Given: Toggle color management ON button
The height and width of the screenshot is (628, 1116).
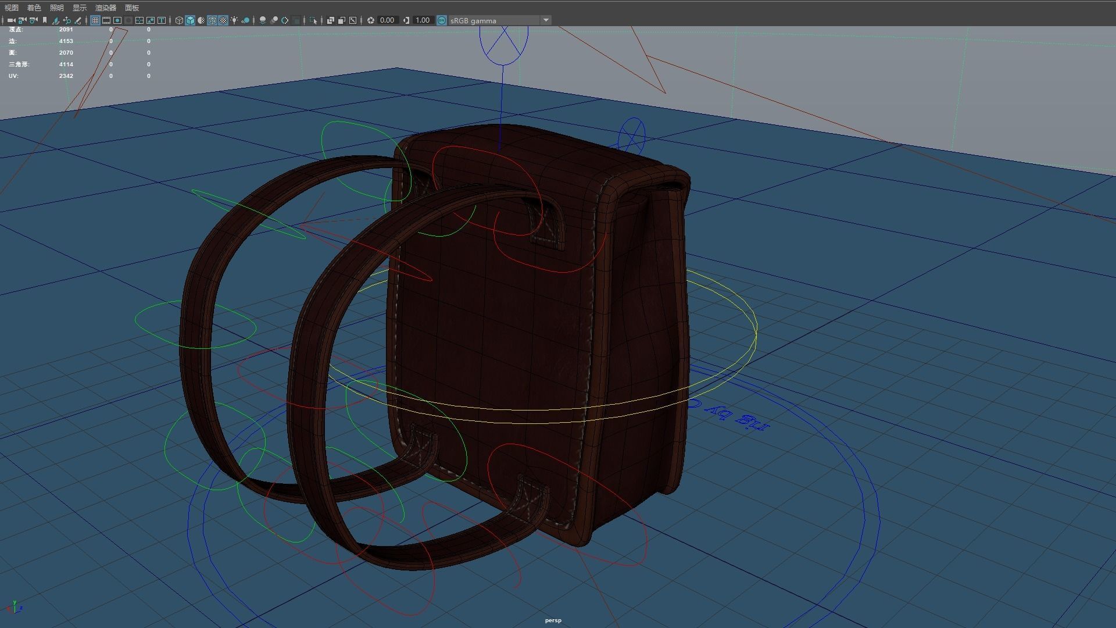Looking at the screenshot, I should (x=442, y=20).
